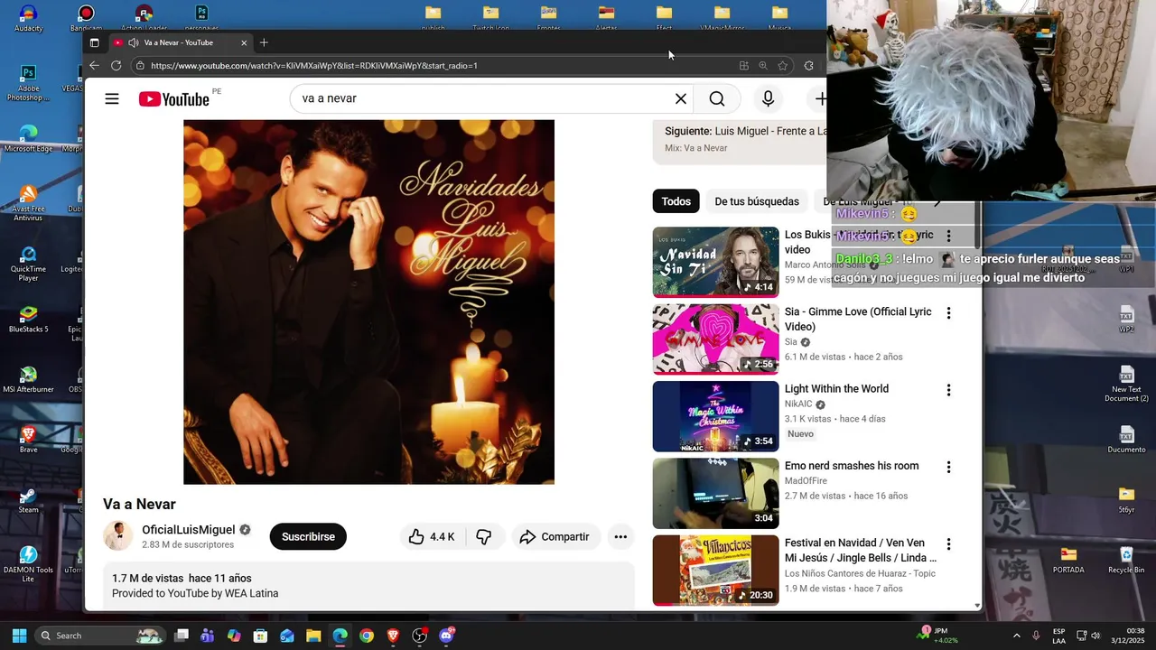Viewport: 1156px width, 650px height.
Task: Start voice search with microphone icon
Action: pos(769,98)
